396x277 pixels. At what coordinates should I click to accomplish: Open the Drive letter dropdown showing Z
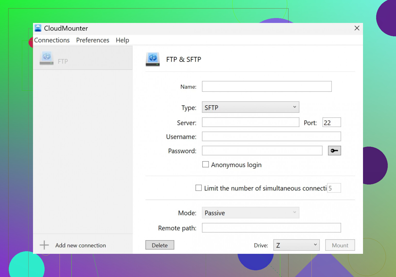296,245
